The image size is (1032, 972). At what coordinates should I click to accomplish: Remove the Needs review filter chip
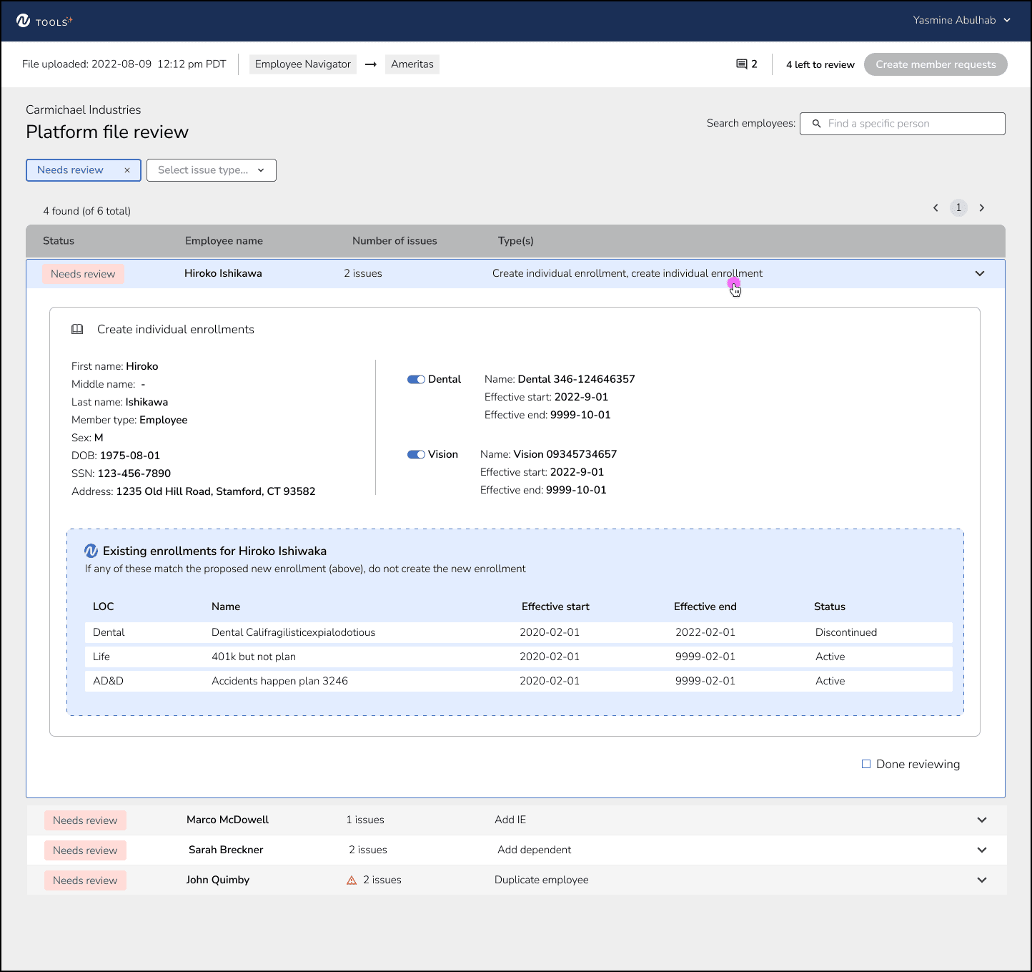[x=127, y=170]
